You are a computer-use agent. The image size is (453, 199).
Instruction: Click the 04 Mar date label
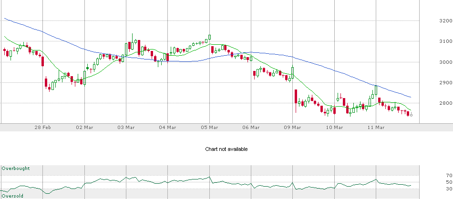[x=168, y=128]
